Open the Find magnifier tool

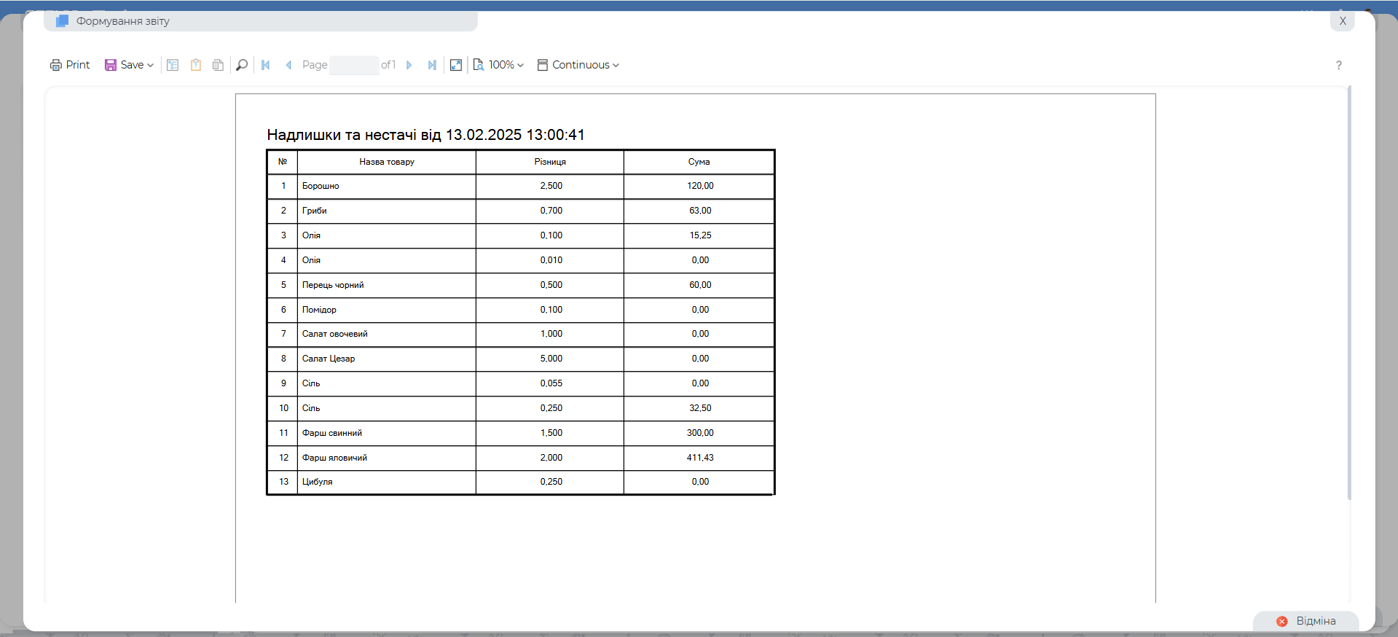point(242,65)
